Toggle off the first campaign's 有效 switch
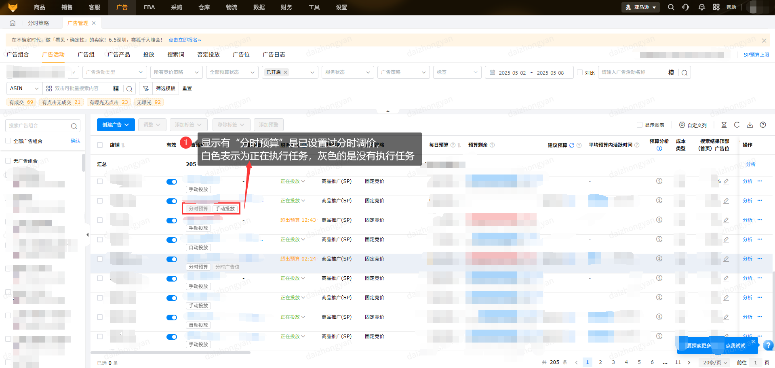Image resolution: width=775 pixels, height=368 pixels. coord(172,182)
